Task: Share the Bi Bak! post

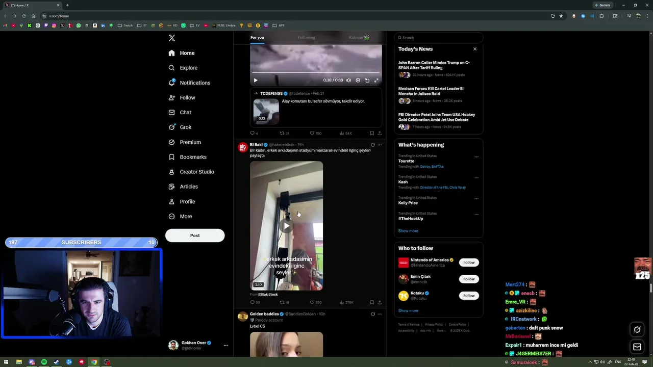Action: click(380, 302)
